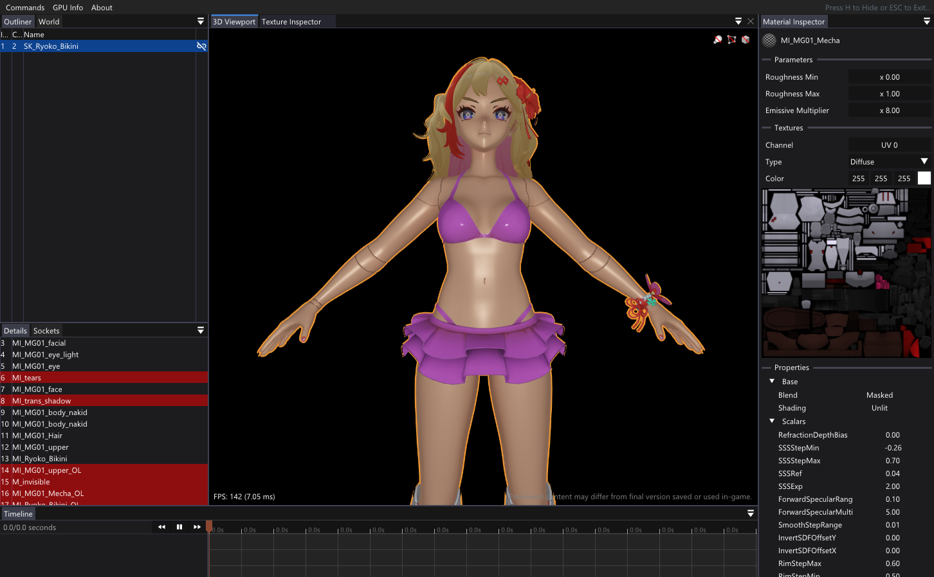Click the white Color swatch

point(924,179)
